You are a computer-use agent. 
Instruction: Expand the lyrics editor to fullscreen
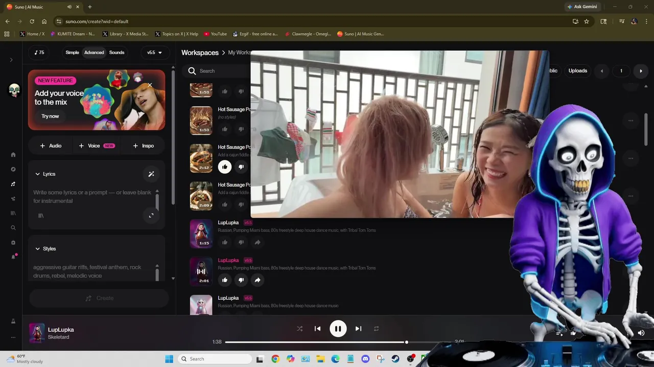(x=151, y=216)
